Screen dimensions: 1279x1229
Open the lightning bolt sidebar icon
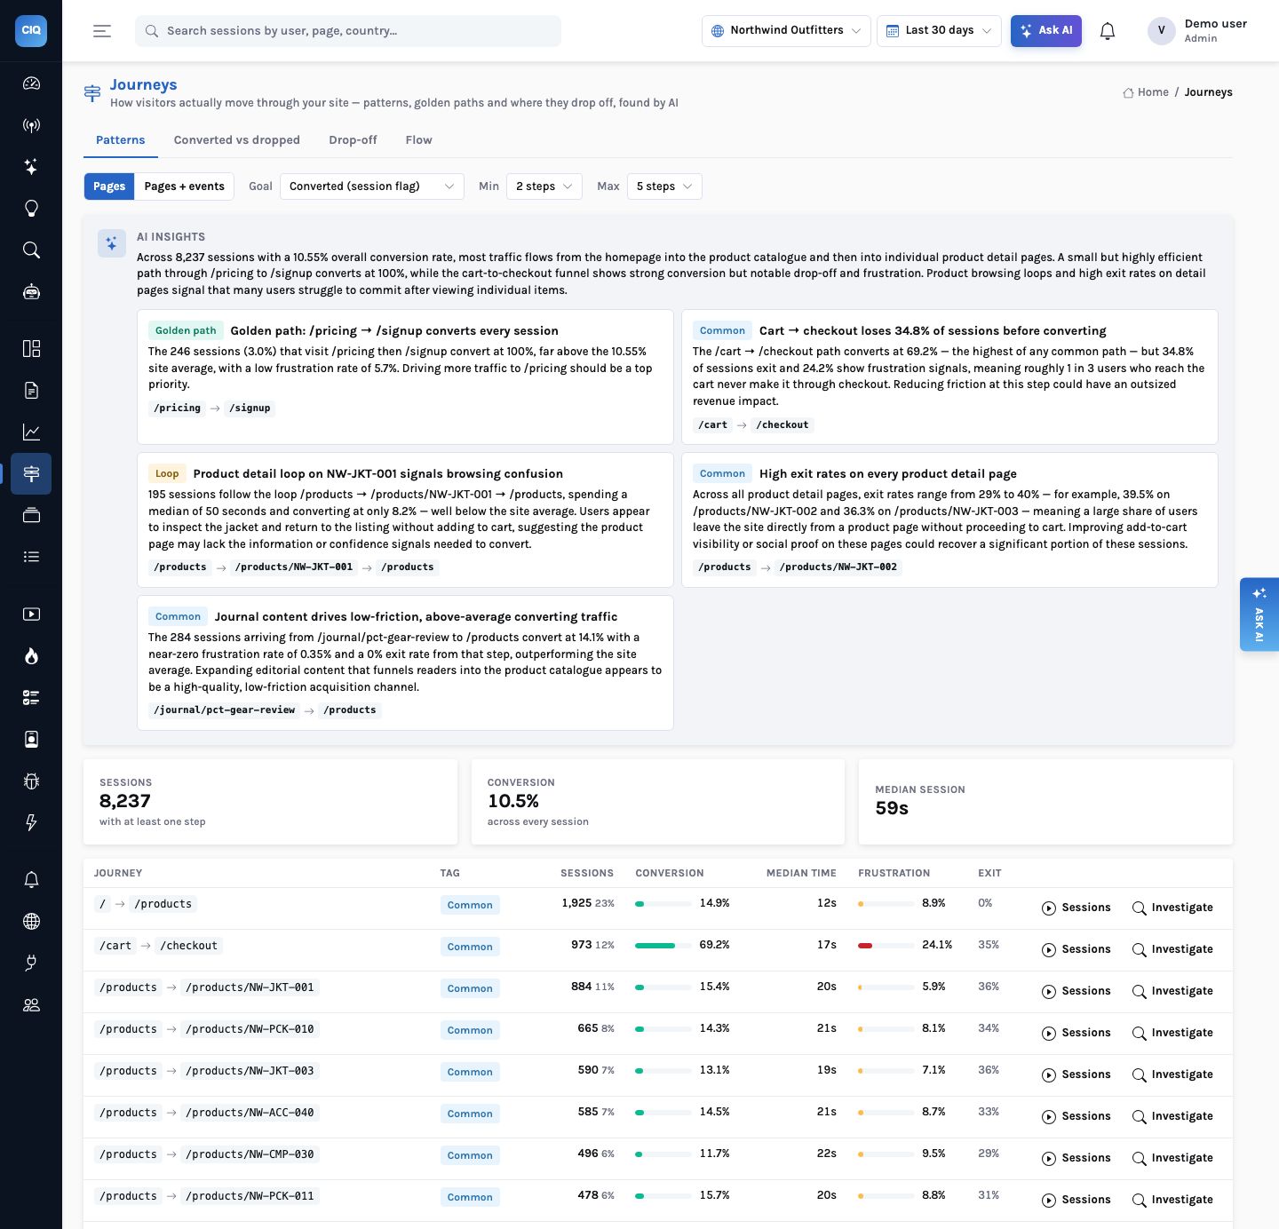pyautogui.click(x=31, y=823)
